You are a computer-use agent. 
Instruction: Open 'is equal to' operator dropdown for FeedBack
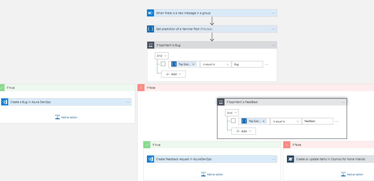(x=286, y=121)
